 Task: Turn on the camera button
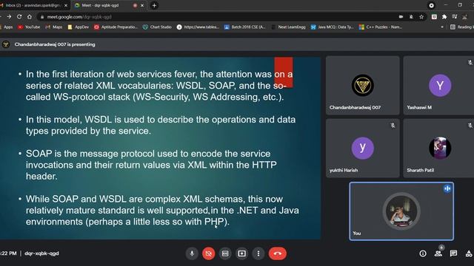pyautogui.click(x=209, y=253)
